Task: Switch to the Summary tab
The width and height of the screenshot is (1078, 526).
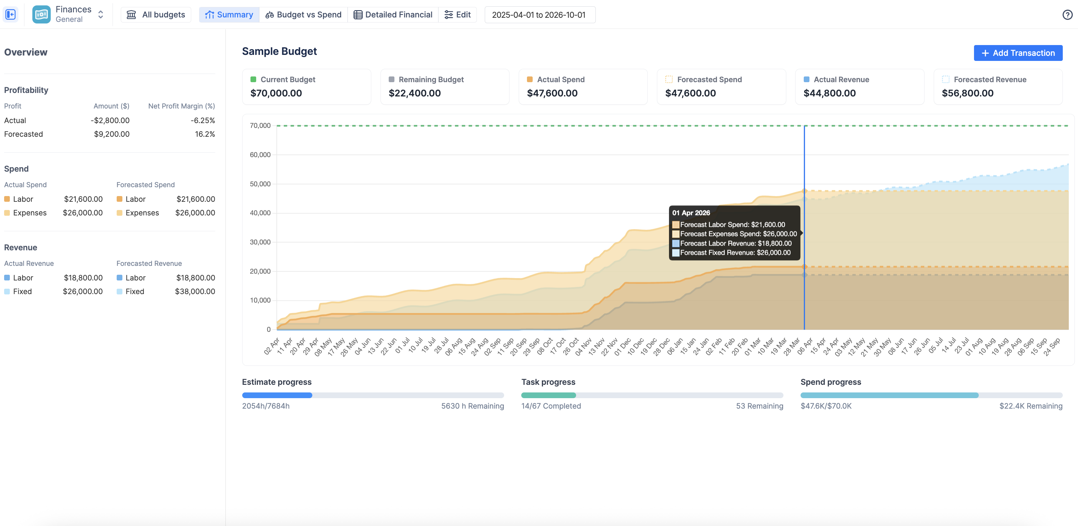Action: 229,15
